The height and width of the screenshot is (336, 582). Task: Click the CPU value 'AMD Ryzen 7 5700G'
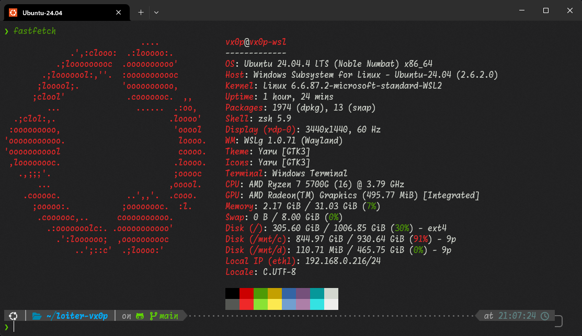(289, 184)
